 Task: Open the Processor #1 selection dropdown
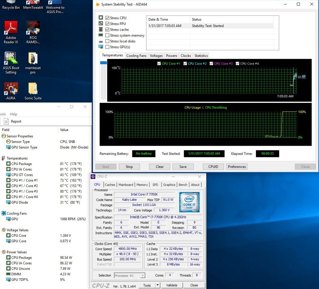pos(130,276)
